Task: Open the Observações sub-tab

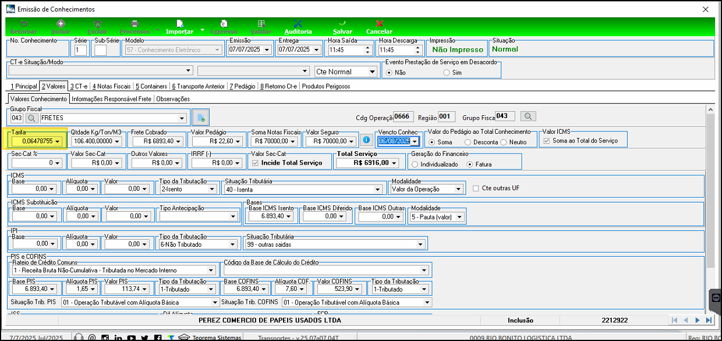Action: [x=173, y=99]
